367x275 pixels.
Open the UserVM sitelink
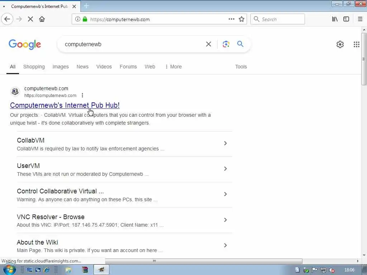pyautogui.click(x=28, y=166)
